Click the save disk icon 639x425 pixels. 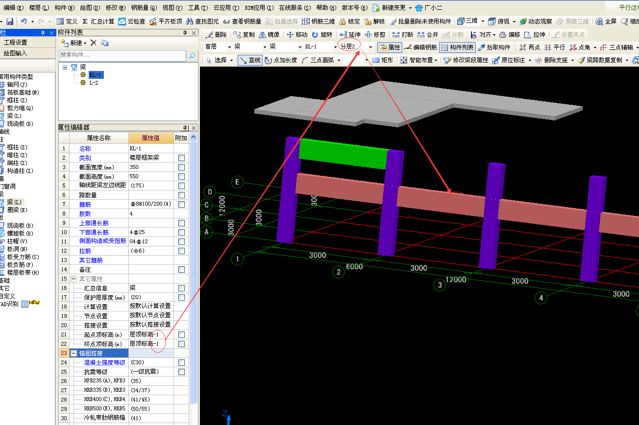[x=9, y=22]
